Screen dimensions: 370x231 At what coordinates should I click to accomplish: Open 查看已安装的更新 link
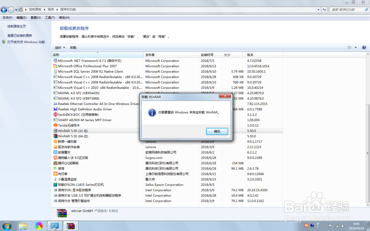point(20,35)
